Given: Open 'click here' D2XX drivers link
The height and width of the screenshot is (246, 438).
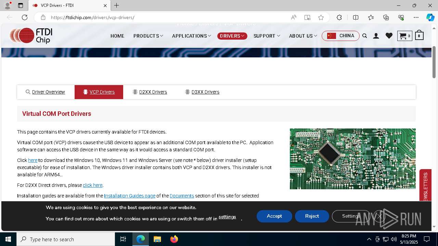Looking at the screenshot, I should (92, 185).
